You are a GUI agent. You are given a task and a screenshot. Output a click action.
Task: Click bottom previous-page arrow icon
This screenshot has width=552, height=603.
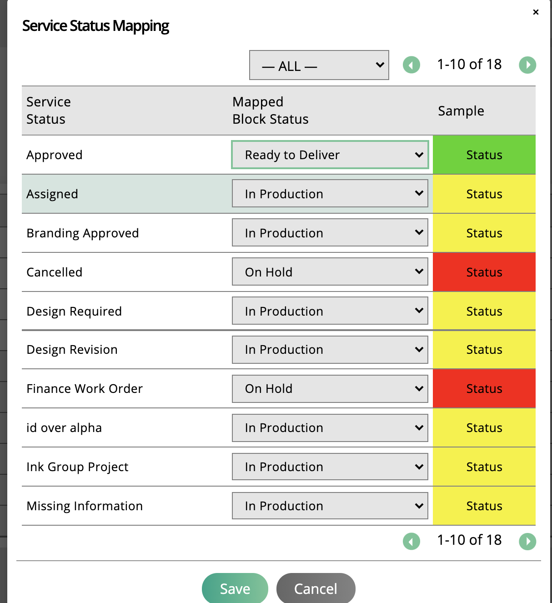pos(411,541)
